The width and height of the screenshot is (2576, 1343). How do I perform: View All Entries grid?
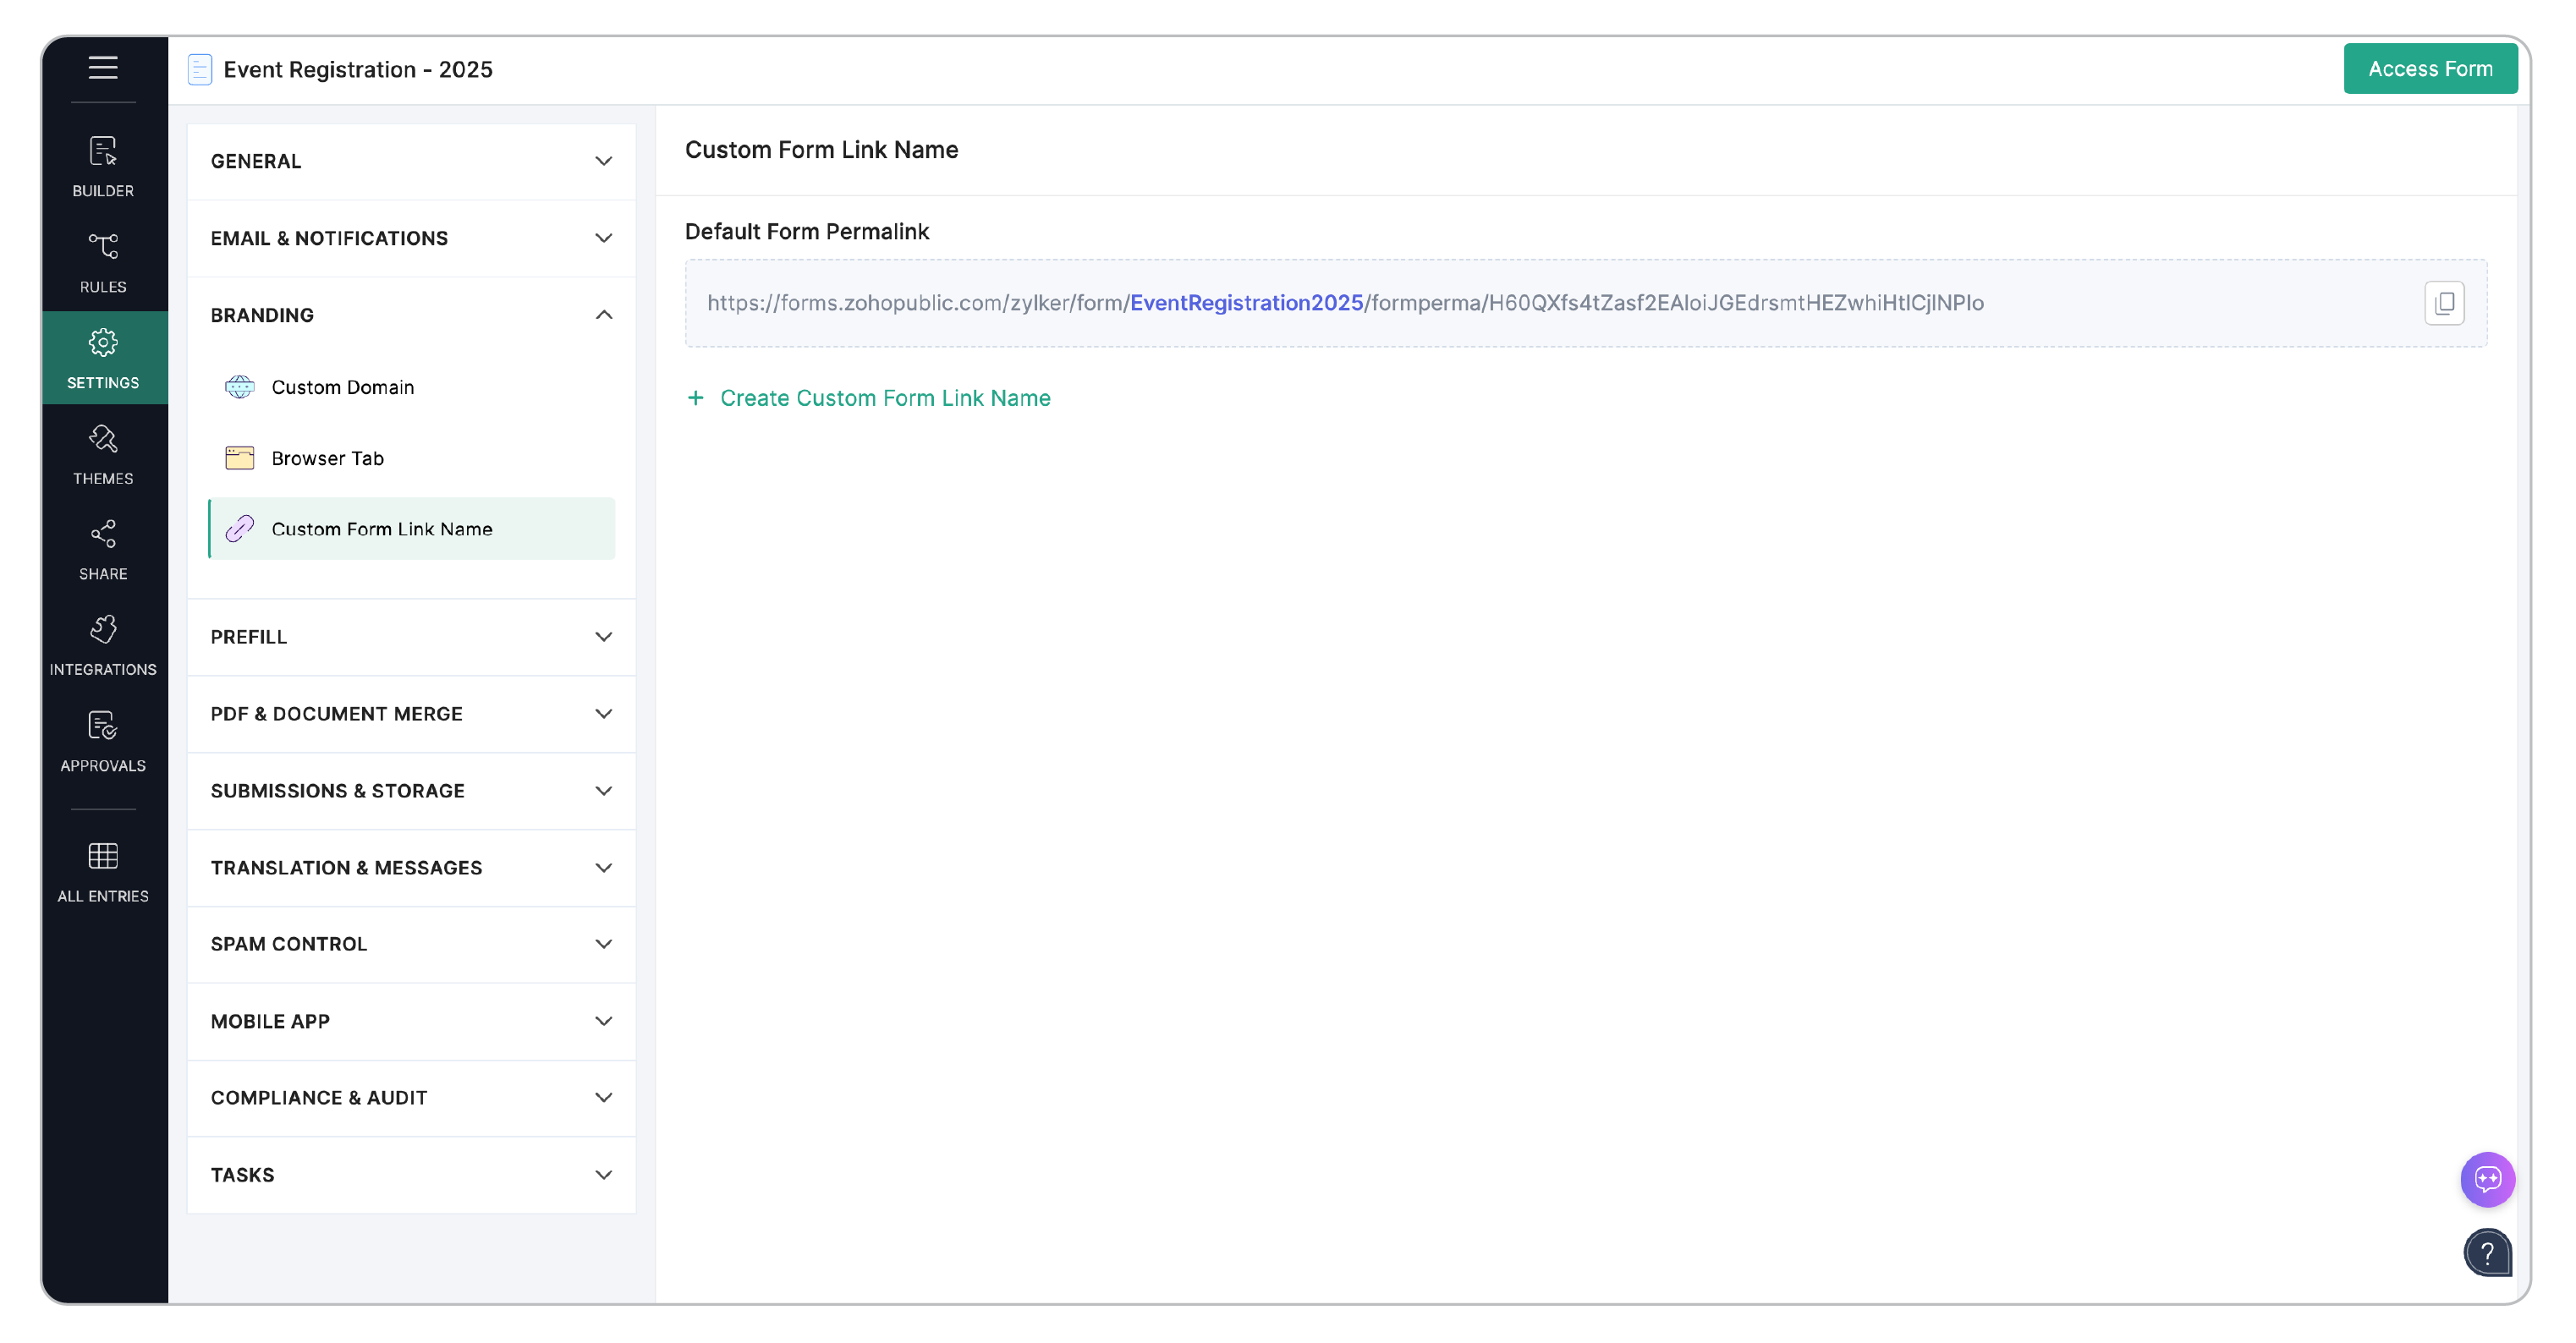[x=103, y=870]
